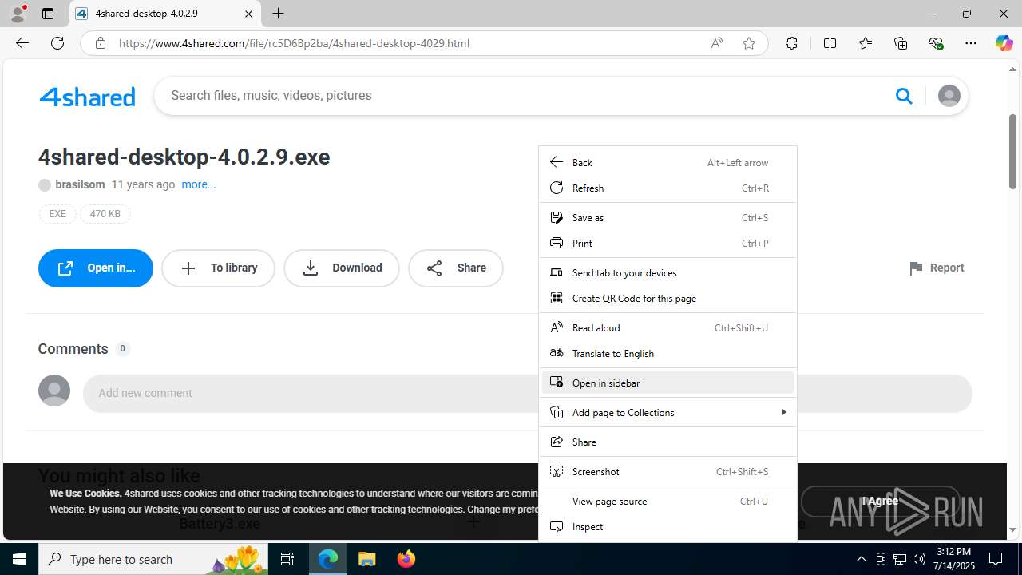
Task: Click the Type here to search taskbar box
Action: (155, 559)
